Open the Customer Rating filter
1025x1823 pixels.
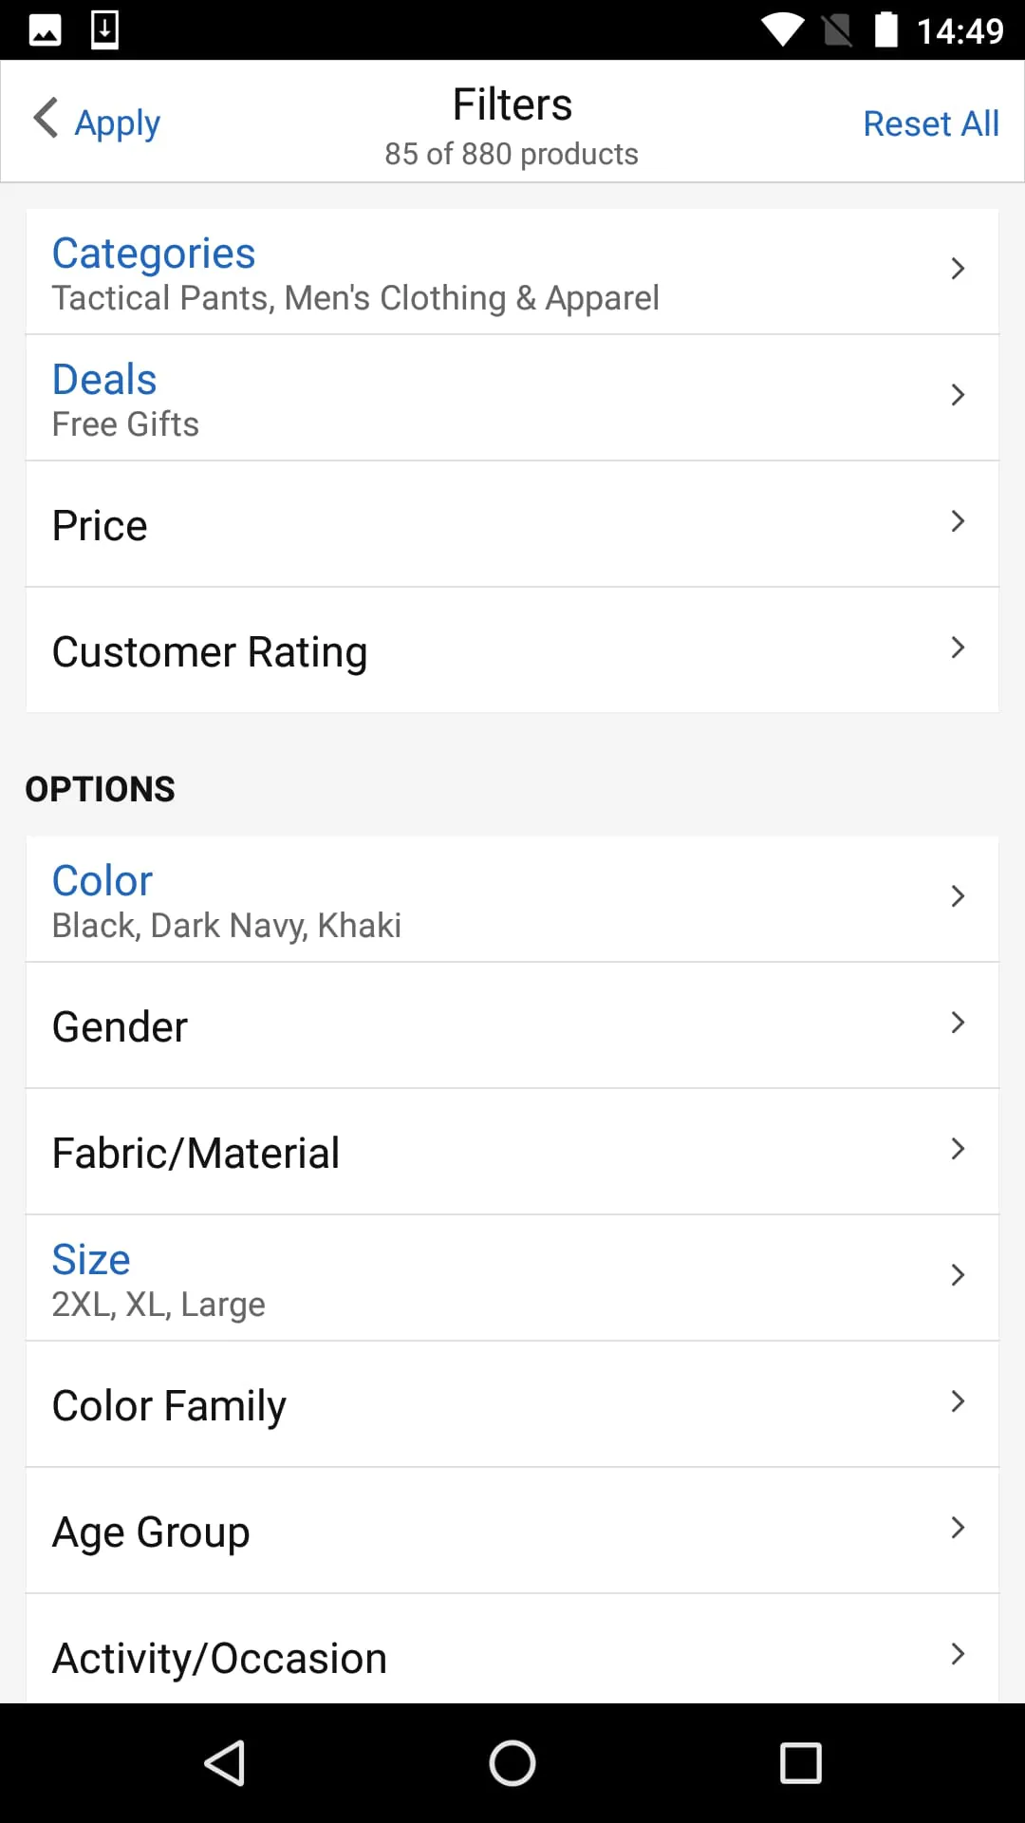point(512,651)
